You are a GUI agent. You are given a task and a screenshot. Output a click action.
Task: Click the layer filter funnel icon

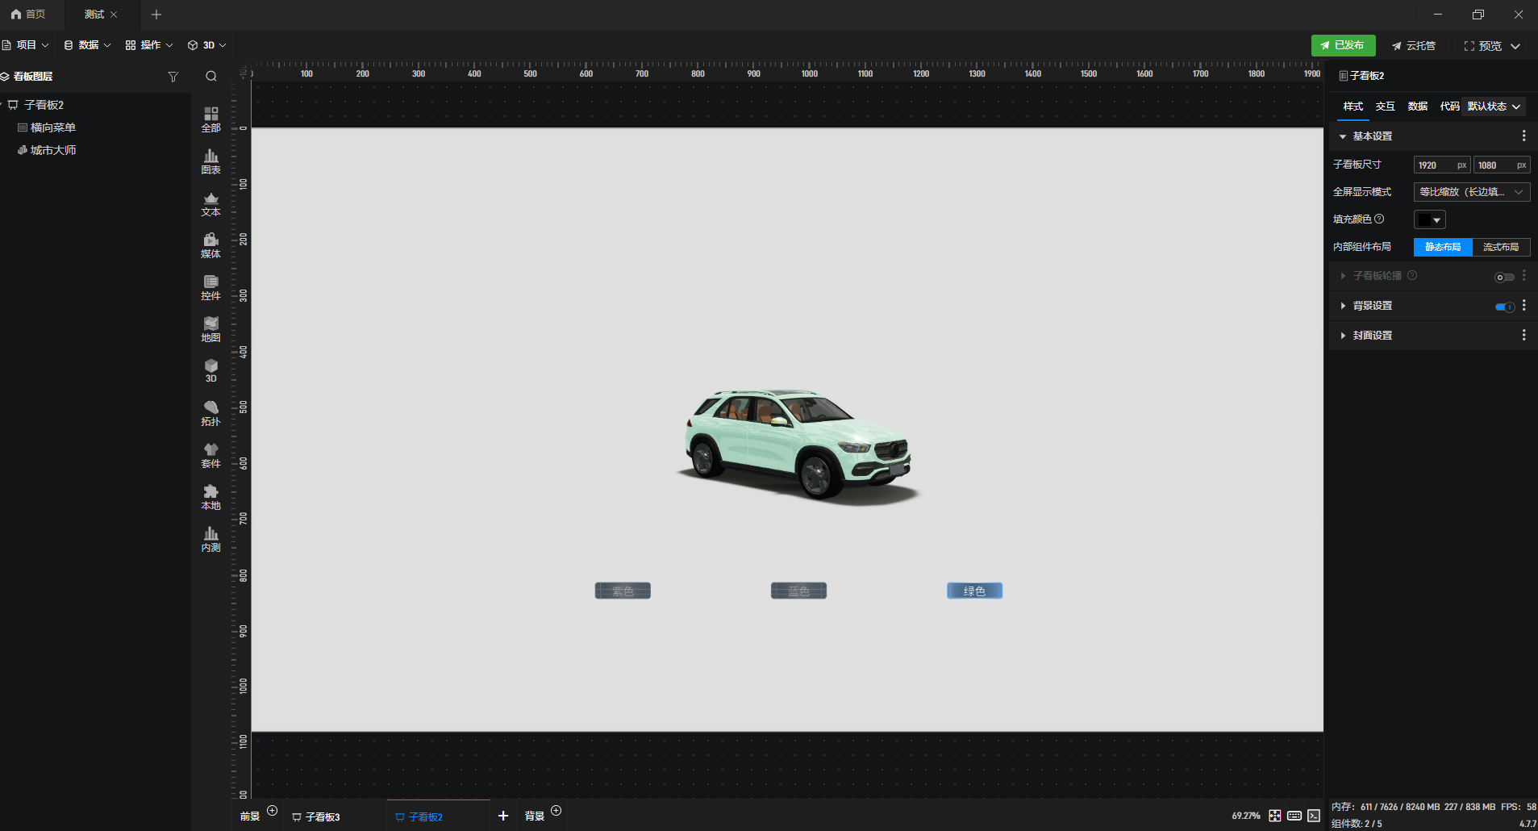pyautogui.click(x=173, y=77)
